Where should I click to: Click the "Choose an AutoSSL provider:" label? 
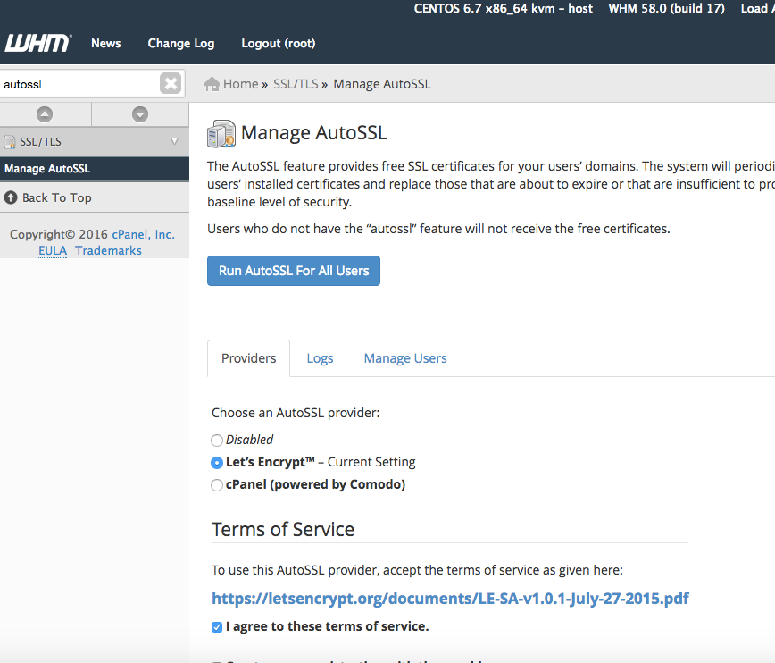point(296,413)
